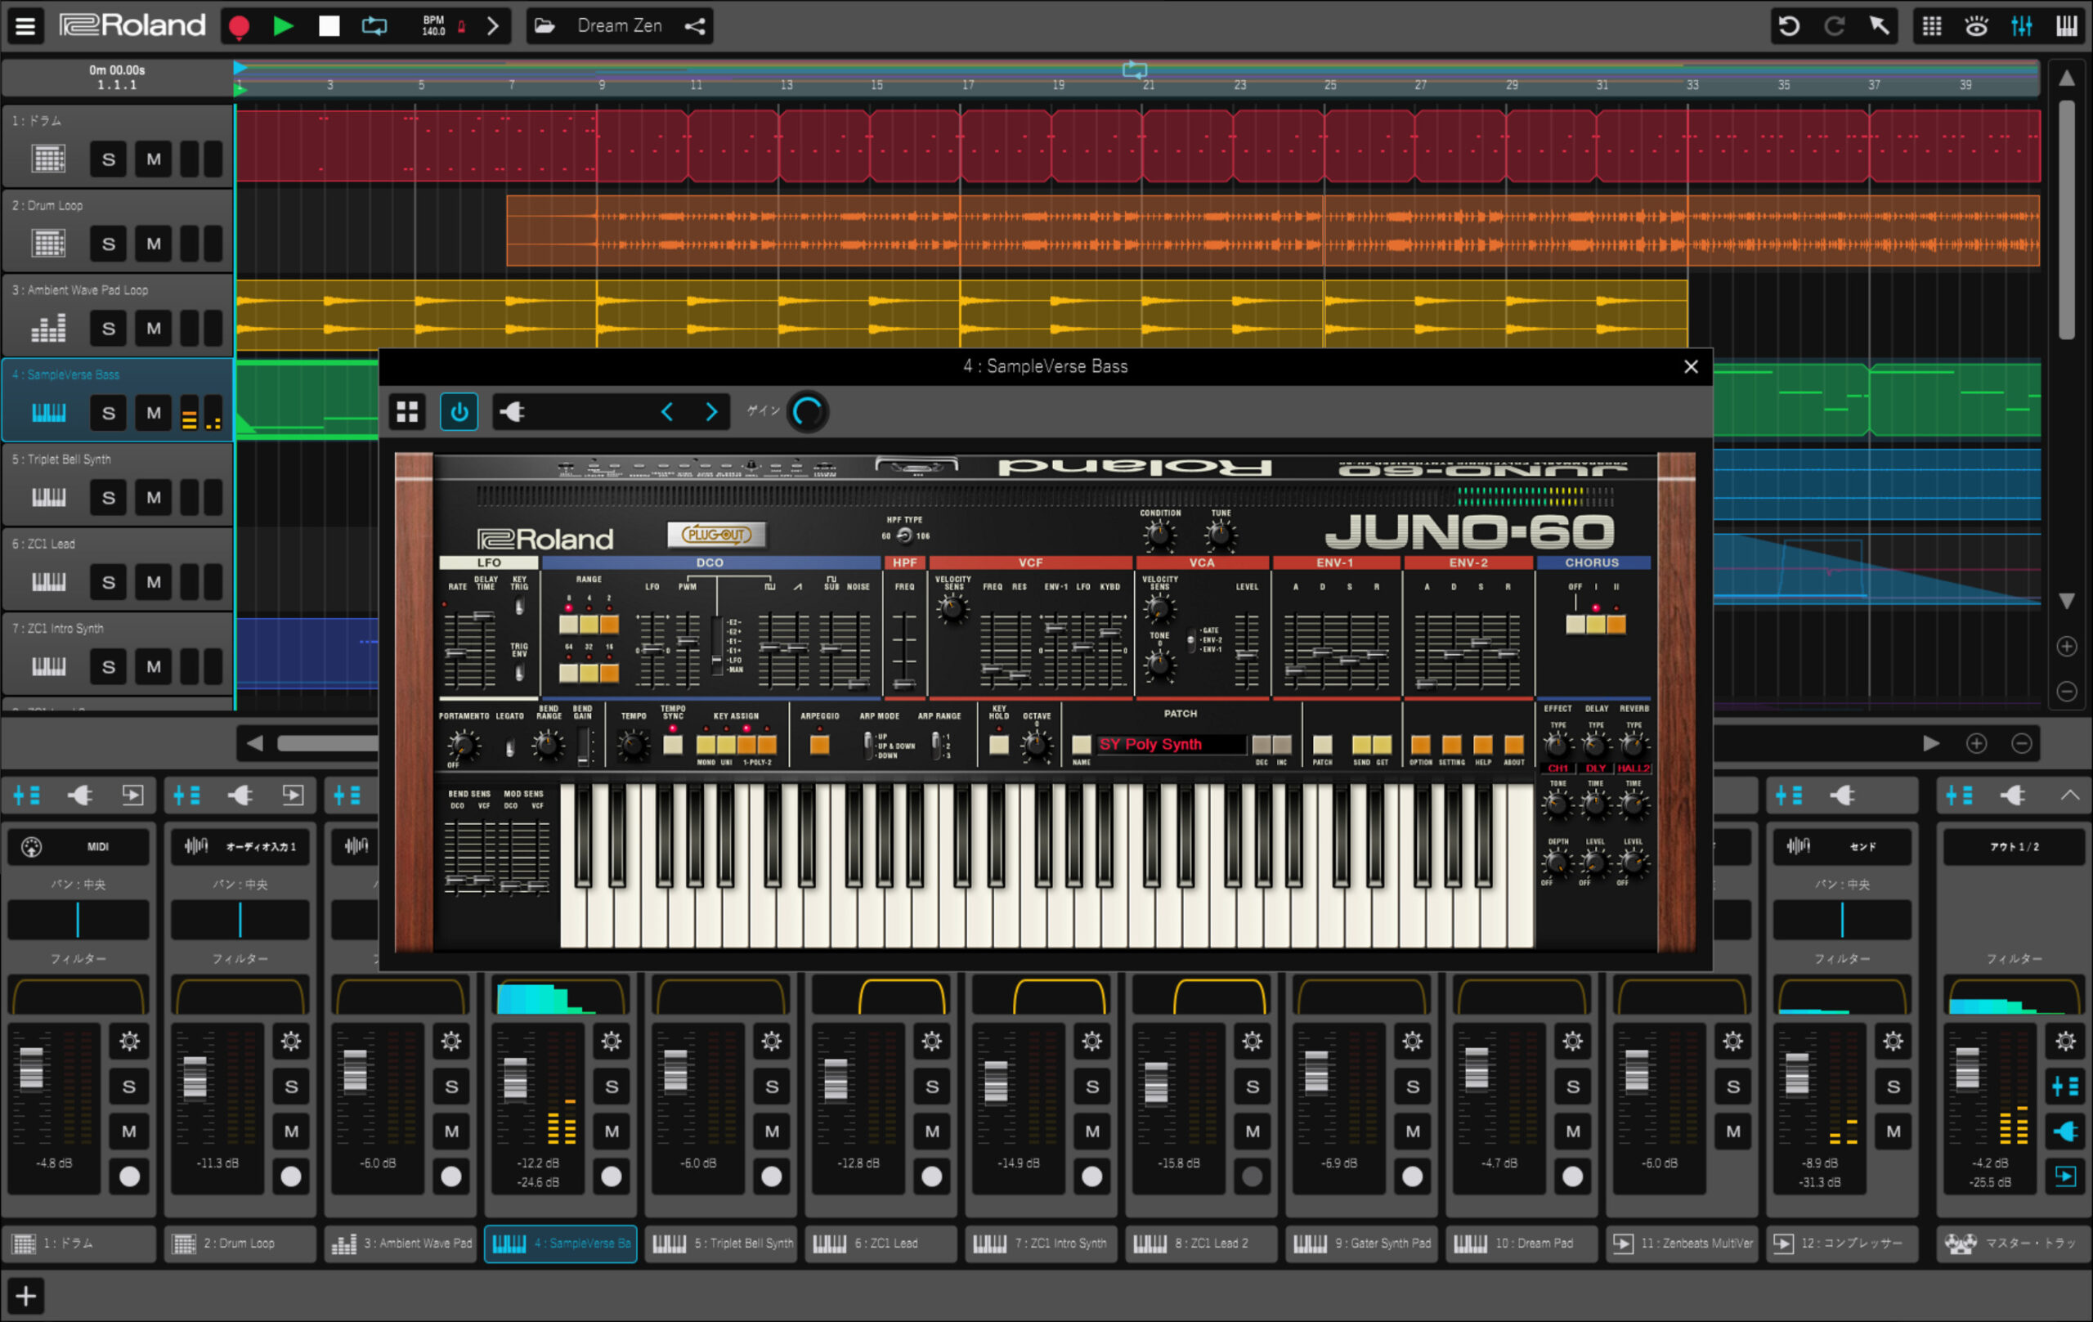Click the SY Poly Synth patch display

[1170, 744]
